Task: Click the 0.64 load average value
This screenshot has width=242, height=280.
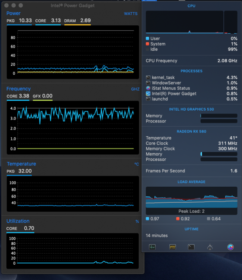Action: (x=216, y=219)
